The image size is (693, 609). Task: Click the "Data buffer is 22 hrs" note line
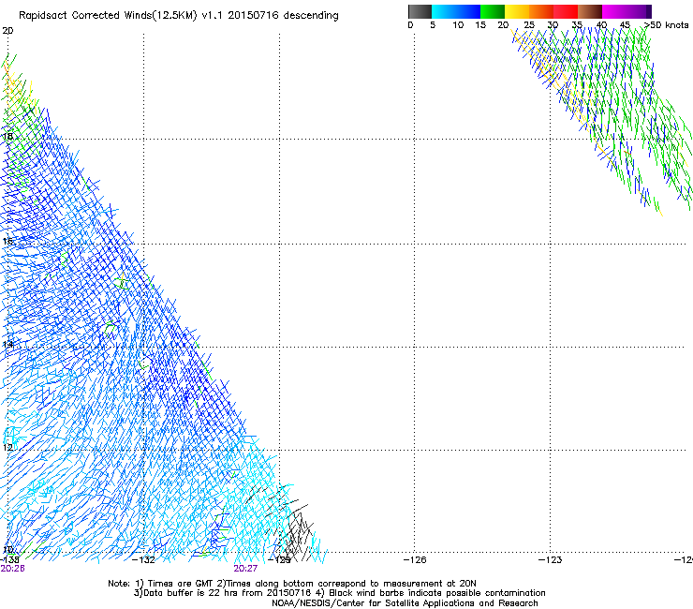tap(339, 593)
